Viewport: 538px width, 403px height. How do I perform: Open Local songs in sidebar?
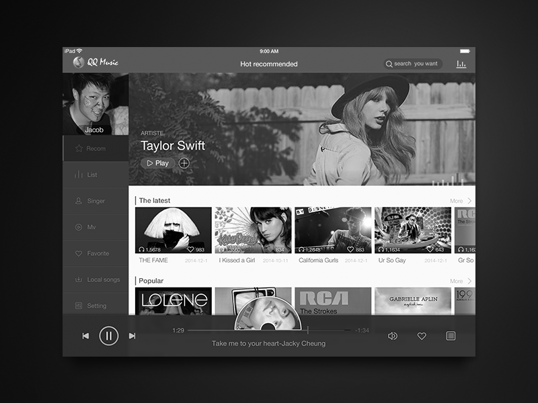coord(95,279)
